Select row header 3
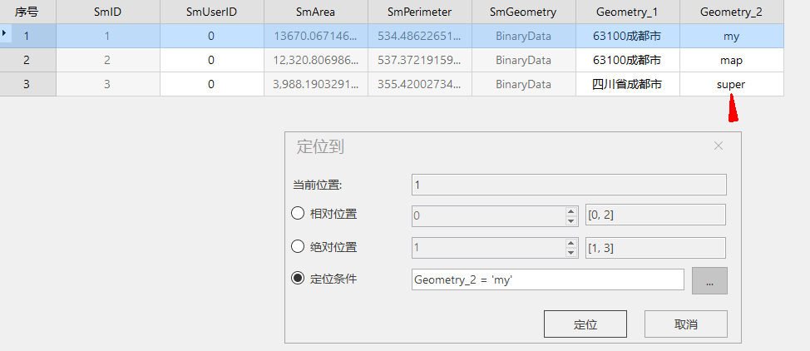 tap(28, 84)
